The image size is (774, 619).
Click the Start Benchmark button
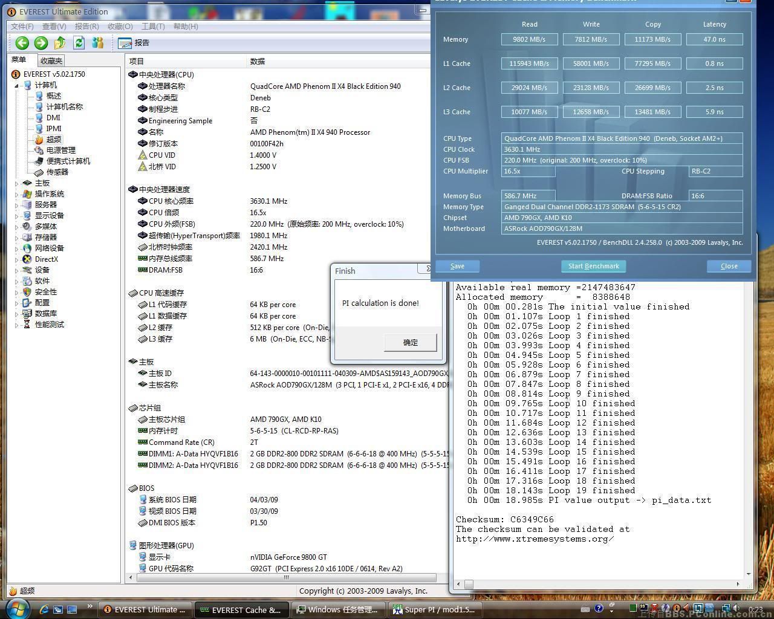tap(593, 266)
